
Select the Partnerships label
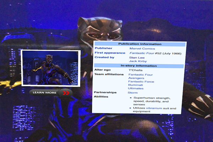(105, 92)
